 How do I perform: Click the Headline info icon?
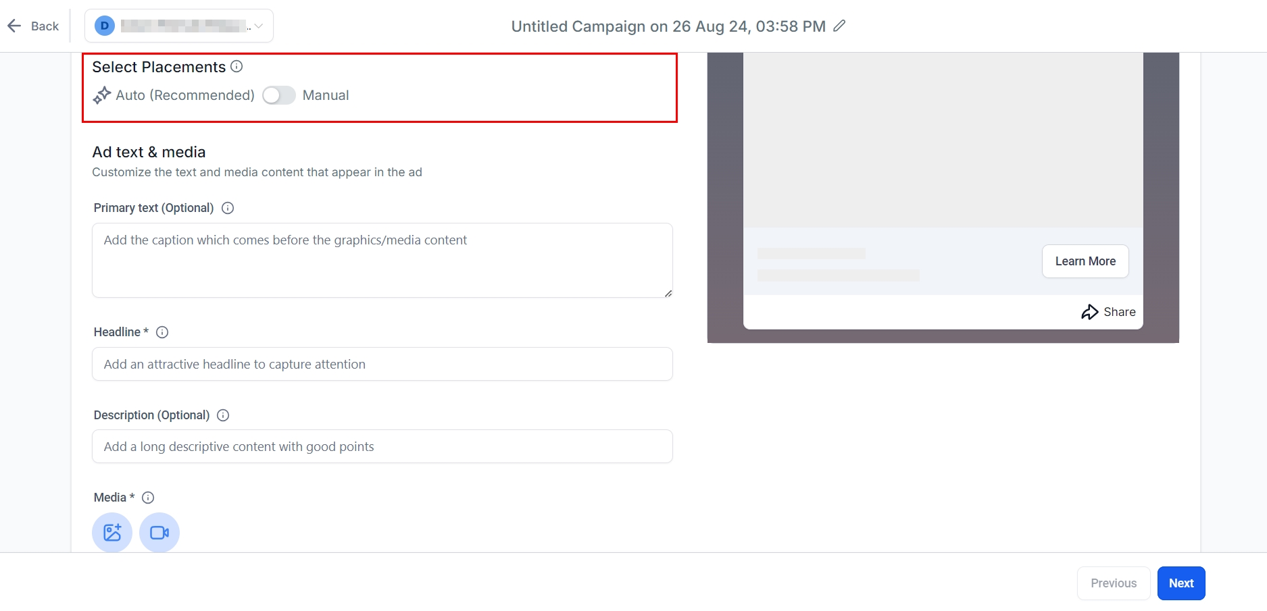point(162,332)
